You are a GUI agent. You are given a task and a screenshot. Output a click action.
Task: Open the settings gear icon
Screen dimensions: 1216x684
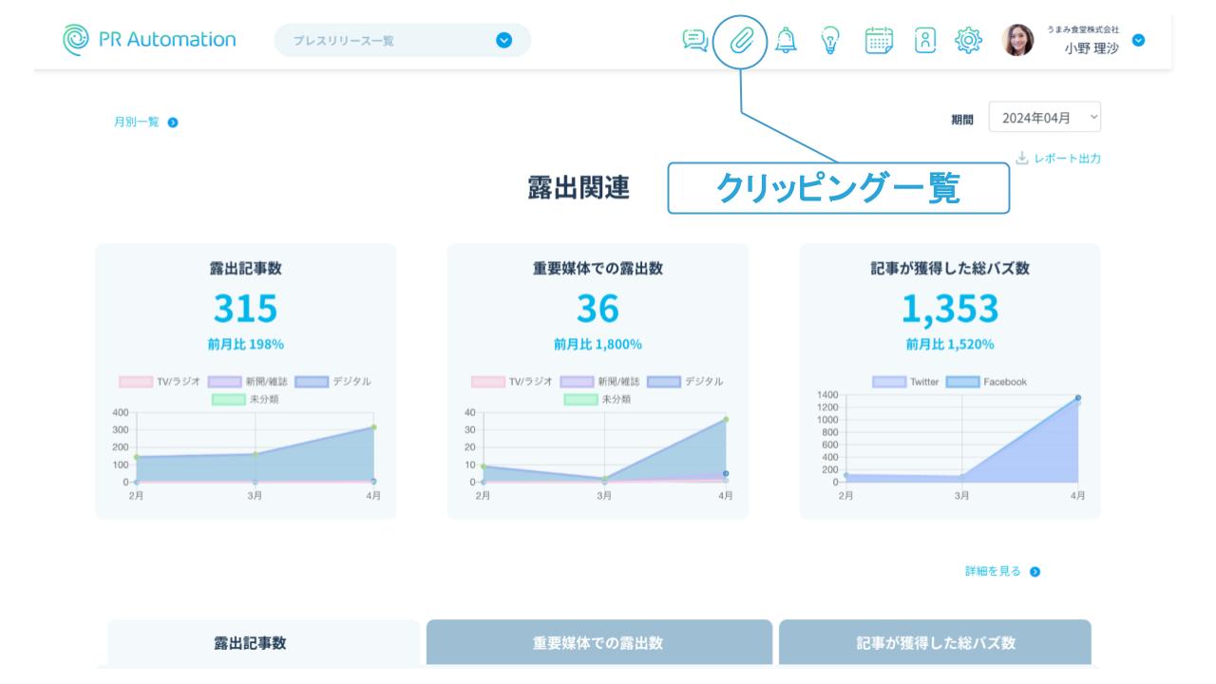[x=969, y=40]
